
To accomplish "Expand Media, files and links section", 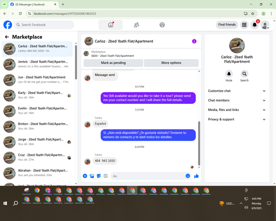I will (x=237, y=110).
